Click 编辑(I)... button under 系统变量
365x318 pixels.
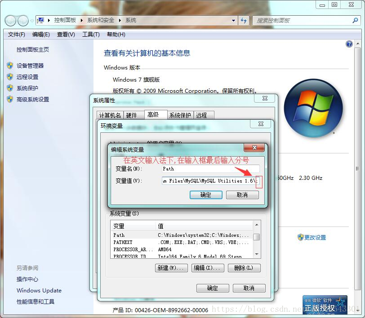(x=208, y=268)
